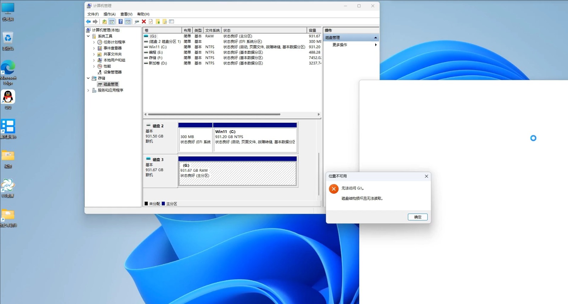
Task: Click the red X delete toolbar icon
Action: [144, 22]
